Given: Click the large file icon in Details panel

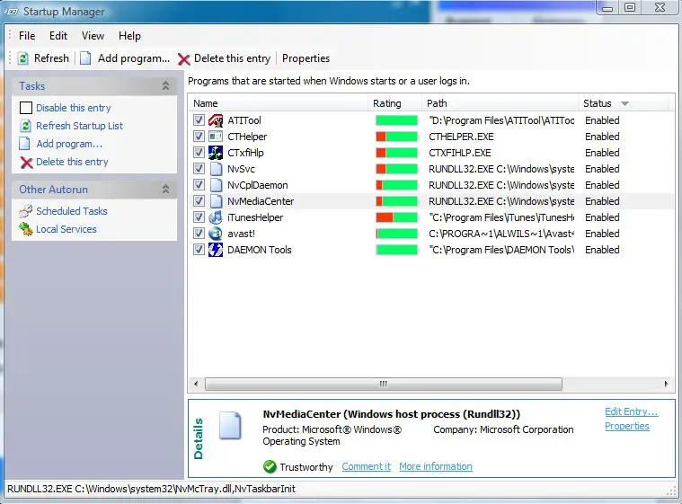Looking at the screenshot, I should coord(230,425).
